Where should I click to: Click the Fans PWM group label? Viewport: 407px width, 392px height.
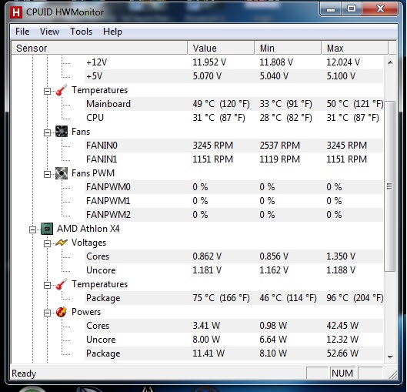point(93,173)
